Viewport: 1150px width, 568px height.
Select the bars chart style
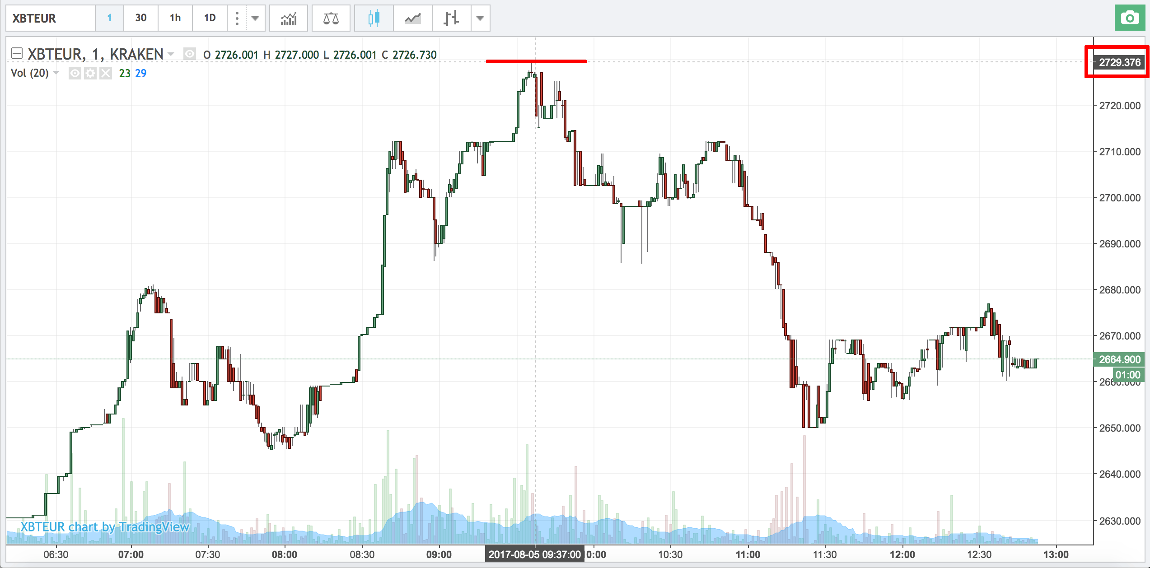tap(451, 19)
